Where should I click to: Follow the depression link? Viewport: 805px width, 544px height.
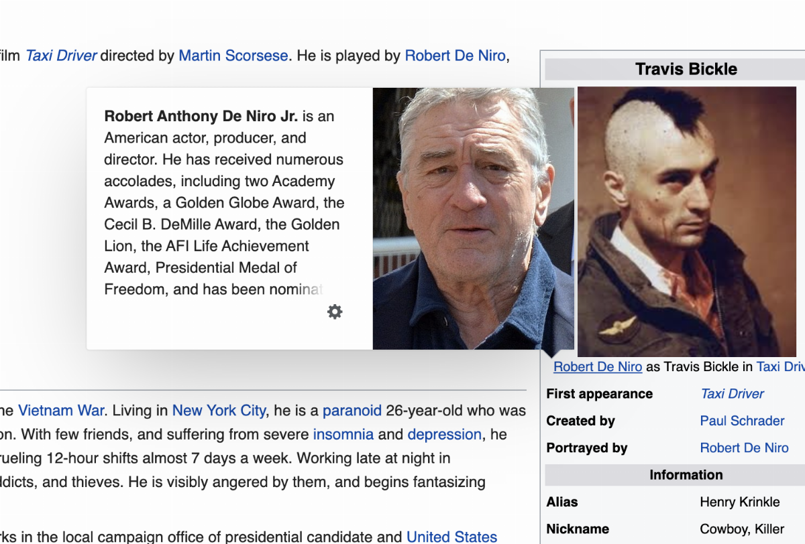(444, 434)
